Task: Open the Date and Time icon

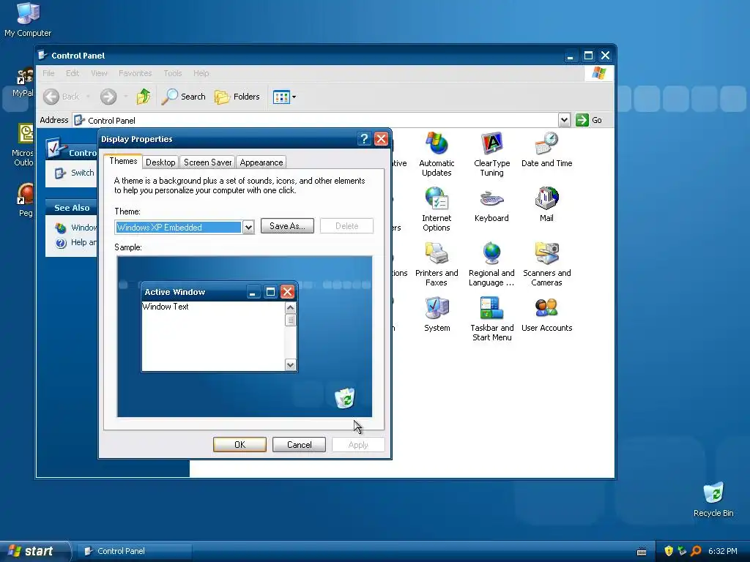Action: coord(546,149)
